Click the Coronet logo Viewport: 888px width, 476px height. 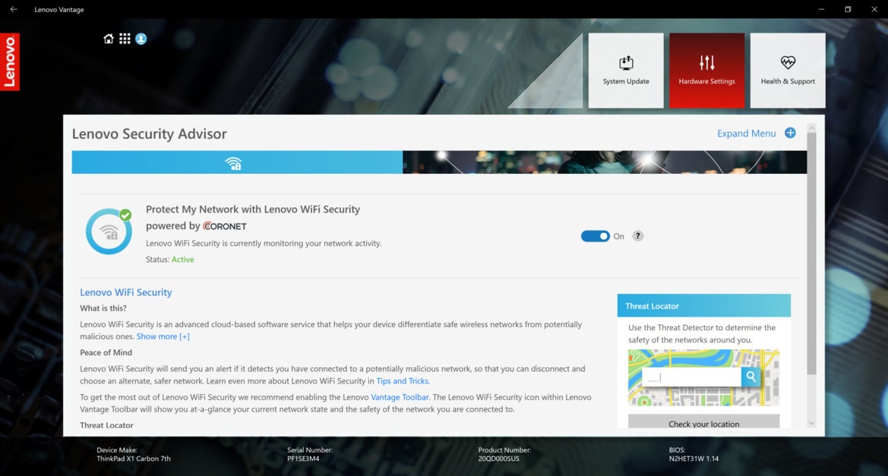[225, 225]
